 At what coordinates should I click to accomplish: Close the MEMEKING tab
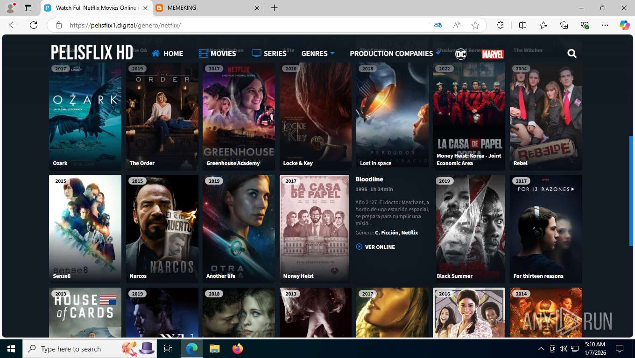257,8
